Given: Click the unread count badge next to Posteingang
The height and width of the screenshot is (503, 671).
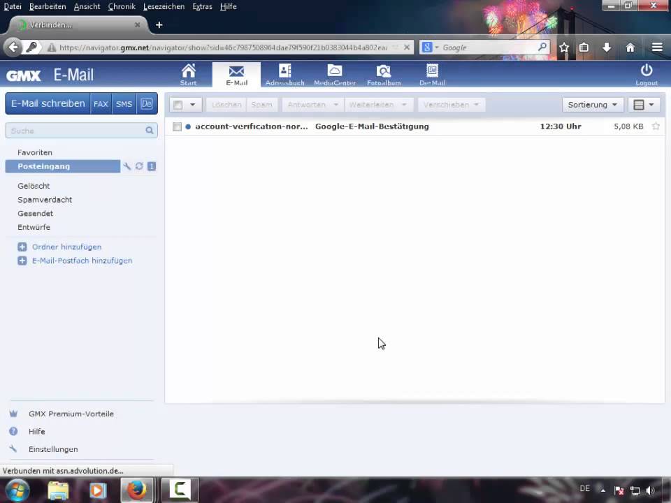Looking at the screenshot, I should point(152,166).
